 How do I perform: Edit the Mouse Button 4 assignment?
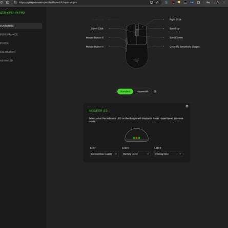click(95, 47)
